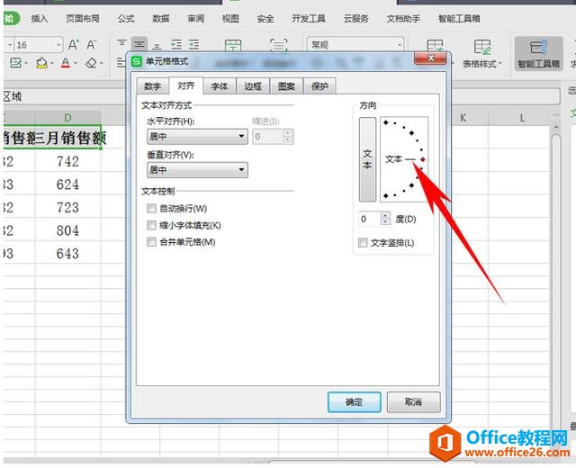Click the 度(D) degrees input field
The height and width of the screenshot is (468, 576).
tap(370, 219)
